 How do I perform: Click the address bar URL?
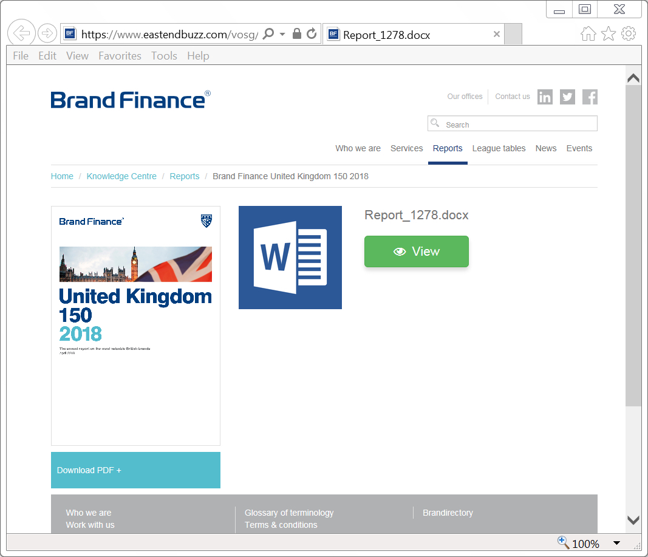coord(169,34)
